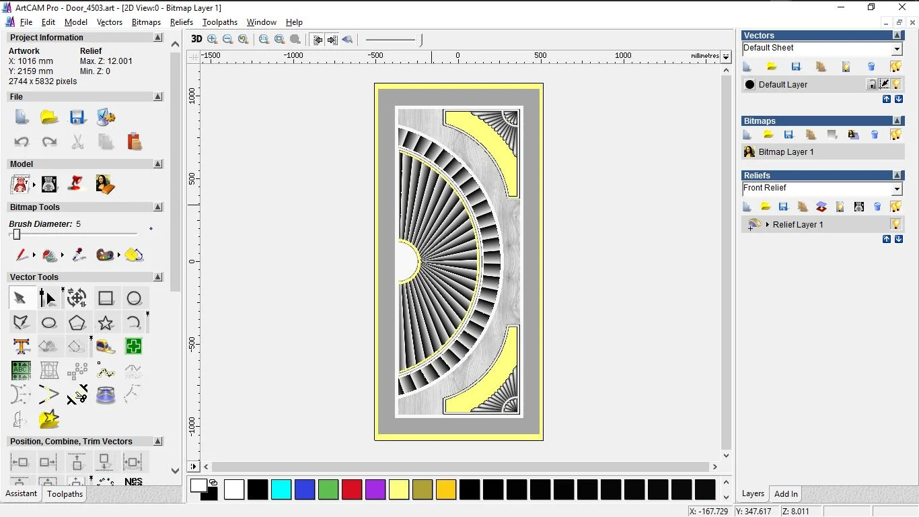Screen dimensions: 919x517
Task: Expand Relief Layer 1 arrow
Action: click(767, 224)
